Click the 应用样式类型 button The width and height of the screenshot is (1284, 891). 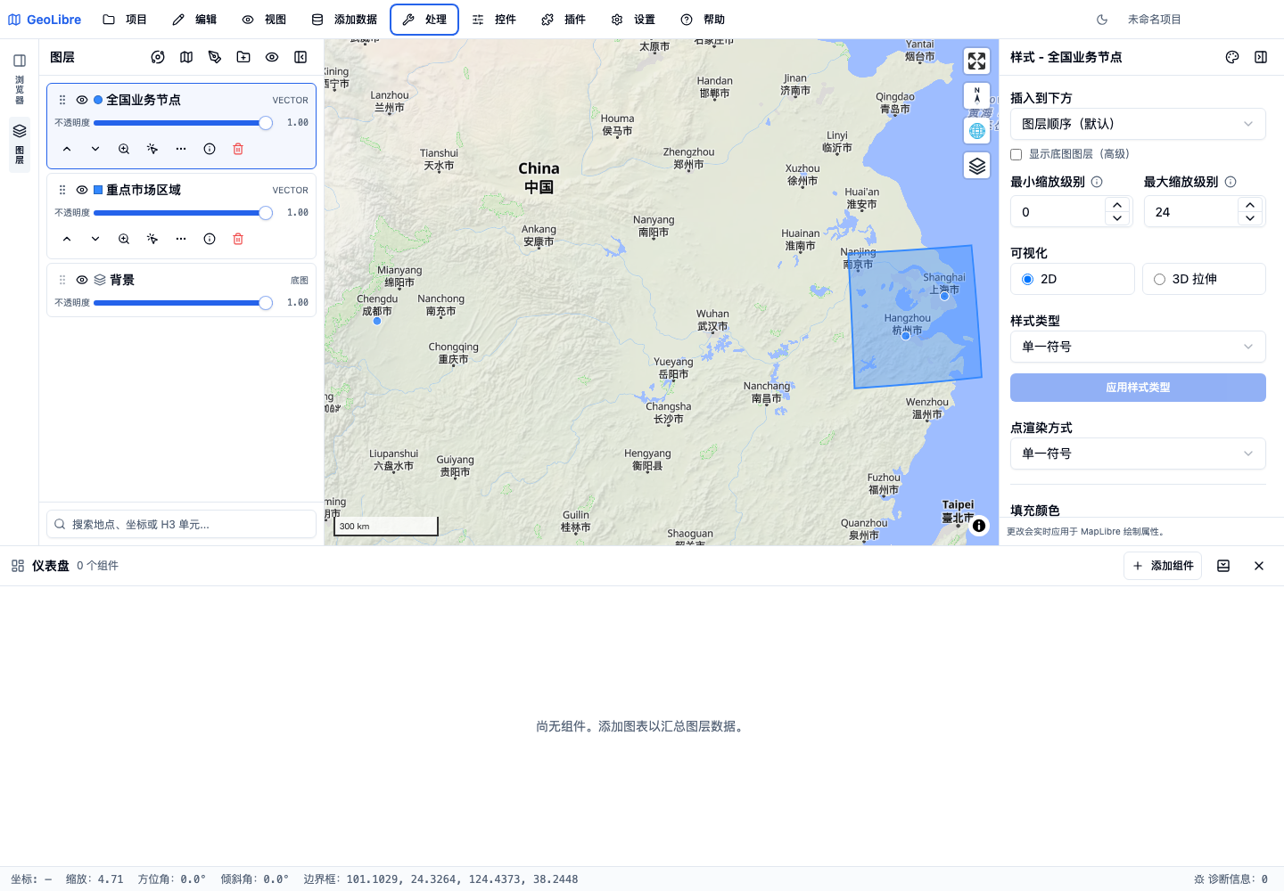[1138, 388]
